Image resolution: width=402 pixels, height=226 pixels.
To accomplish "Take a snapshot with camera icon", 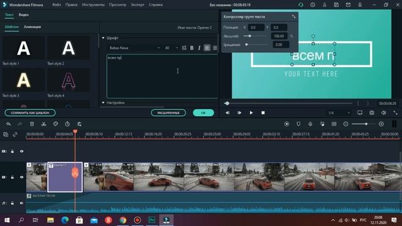I will [x=372, y=113].
